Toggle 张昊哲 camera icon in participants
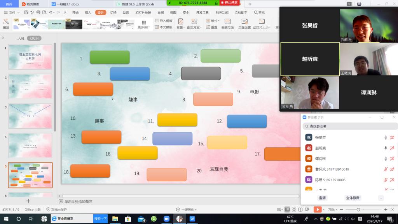 392,137
